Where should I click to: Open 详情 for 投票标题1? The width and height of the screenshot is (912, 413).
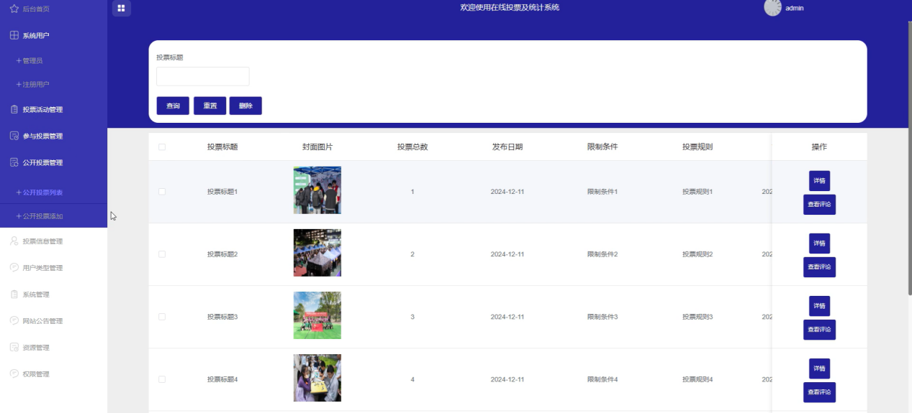819,181
